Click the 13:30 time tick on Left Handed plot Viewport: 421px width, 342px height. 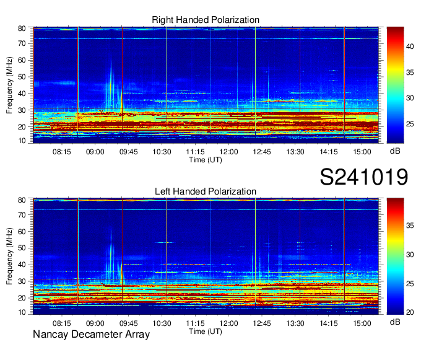point(295,323)
